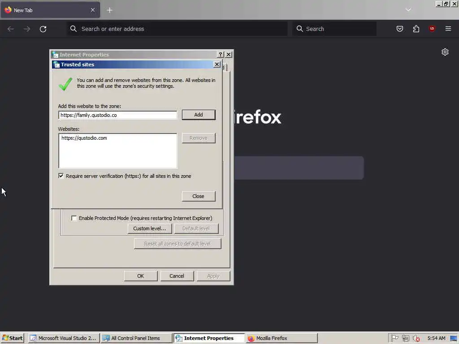
Task: Focus the Firefox Search box
Action: coord(334,29)
